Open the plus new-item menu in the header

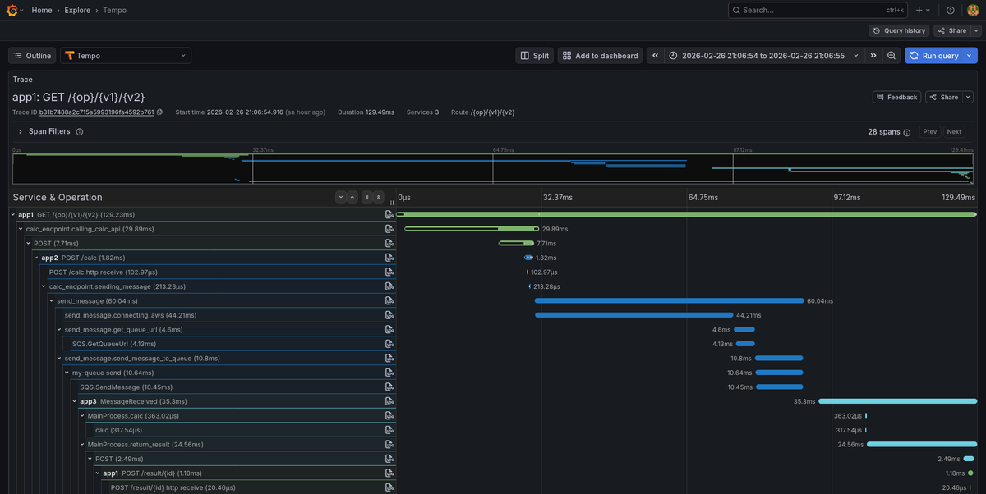923,10
